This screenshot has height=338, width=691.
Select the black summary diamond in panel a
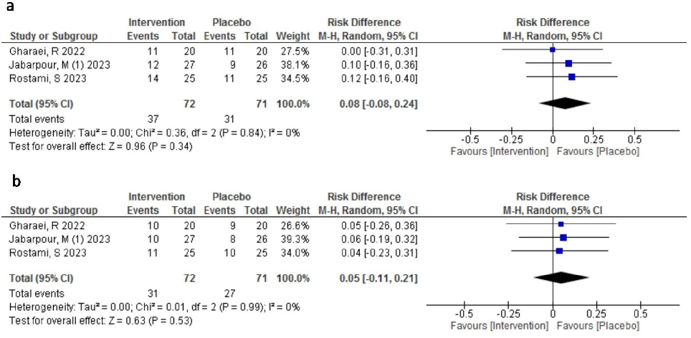[x=564, y=103]
